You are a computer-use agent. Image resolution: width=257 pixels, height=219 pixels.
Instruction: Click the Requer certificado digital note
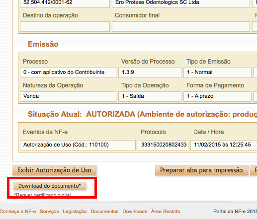click(43, 195)
